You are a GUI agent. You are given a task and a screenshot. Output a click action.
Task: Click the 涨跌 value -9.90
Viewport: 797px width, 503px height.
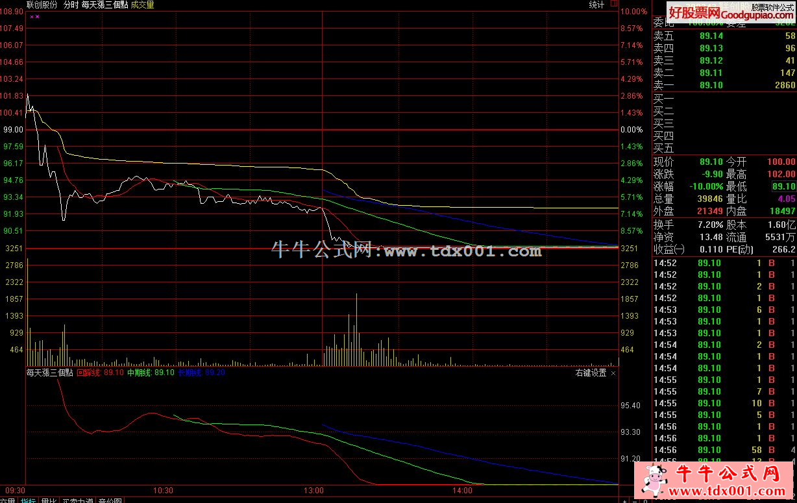point(712,174)
